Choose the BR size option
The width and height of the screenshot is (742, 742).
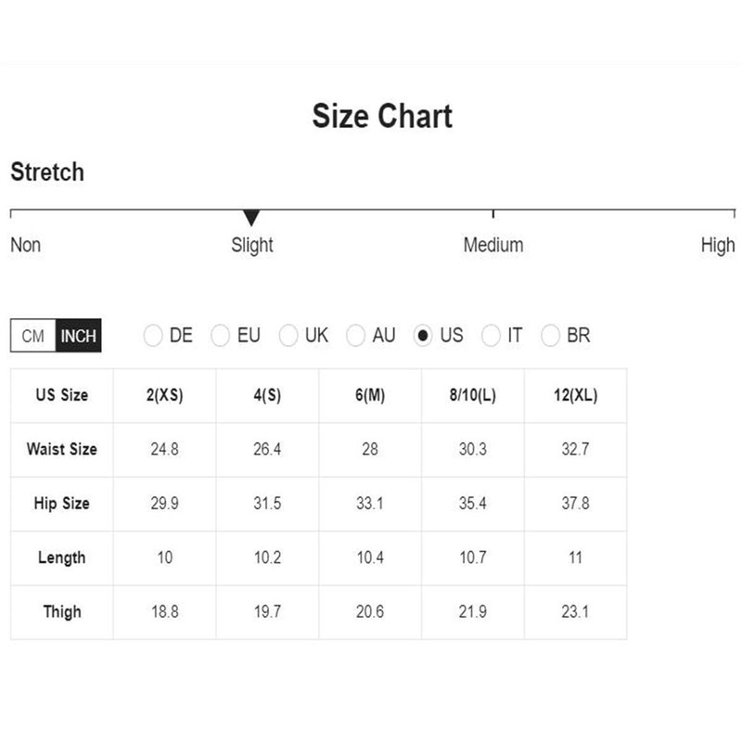pos(551,336)
